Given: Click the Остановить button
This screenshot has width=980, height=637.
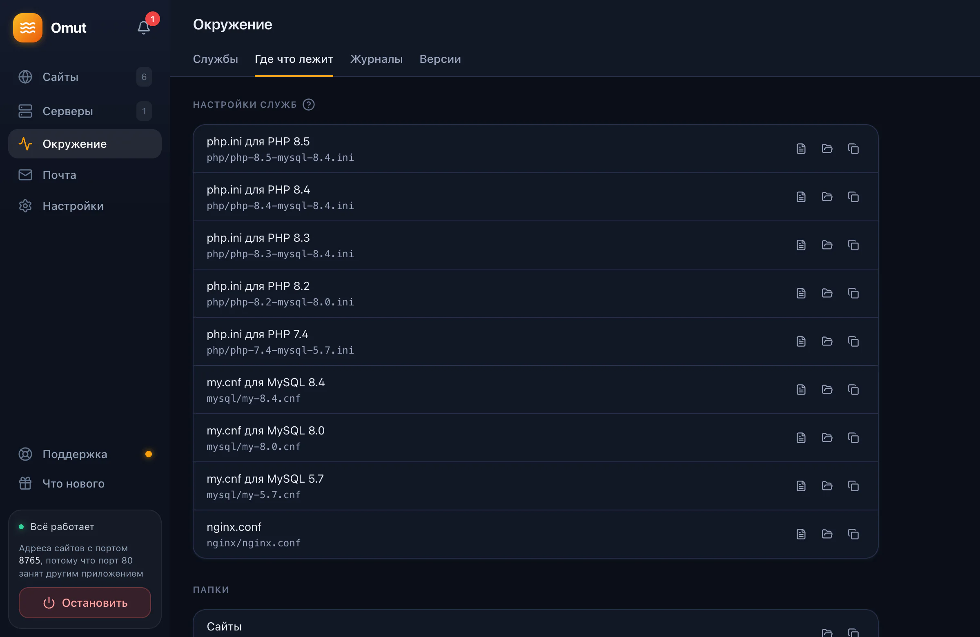Looking at the screenshot, I should (x=85, y=603).
